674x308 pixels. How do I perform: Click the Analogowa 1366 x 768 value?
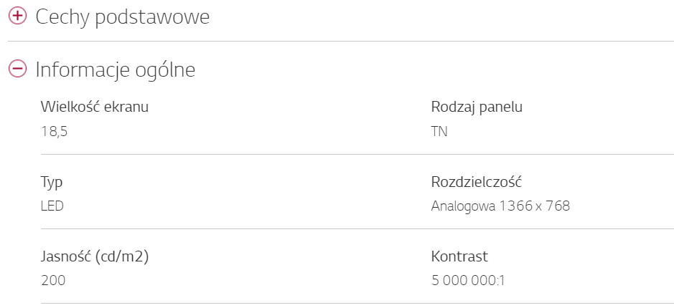500,206
